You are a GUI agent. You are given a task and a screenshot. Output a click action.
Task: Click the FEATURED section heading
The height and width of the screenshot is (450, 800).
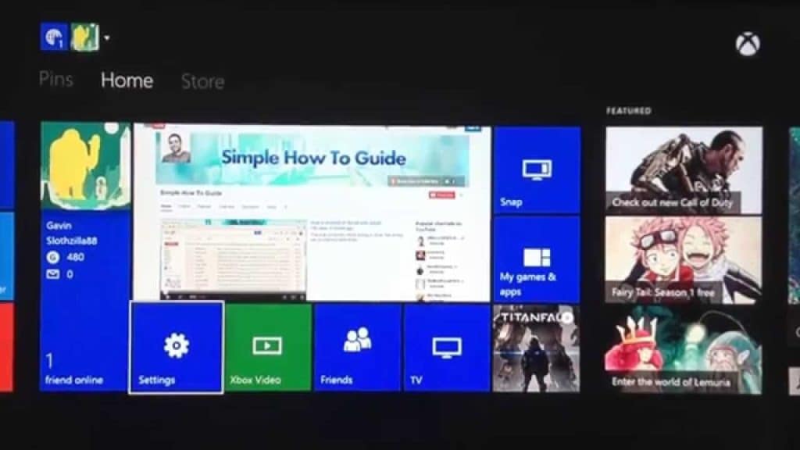629,111
